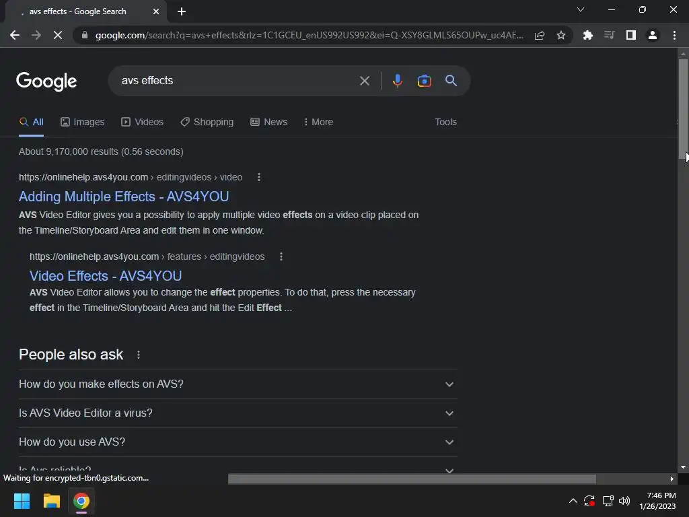Expand Is AVS Video Editor a virus?
689x517 pixels.
(238, 413)
